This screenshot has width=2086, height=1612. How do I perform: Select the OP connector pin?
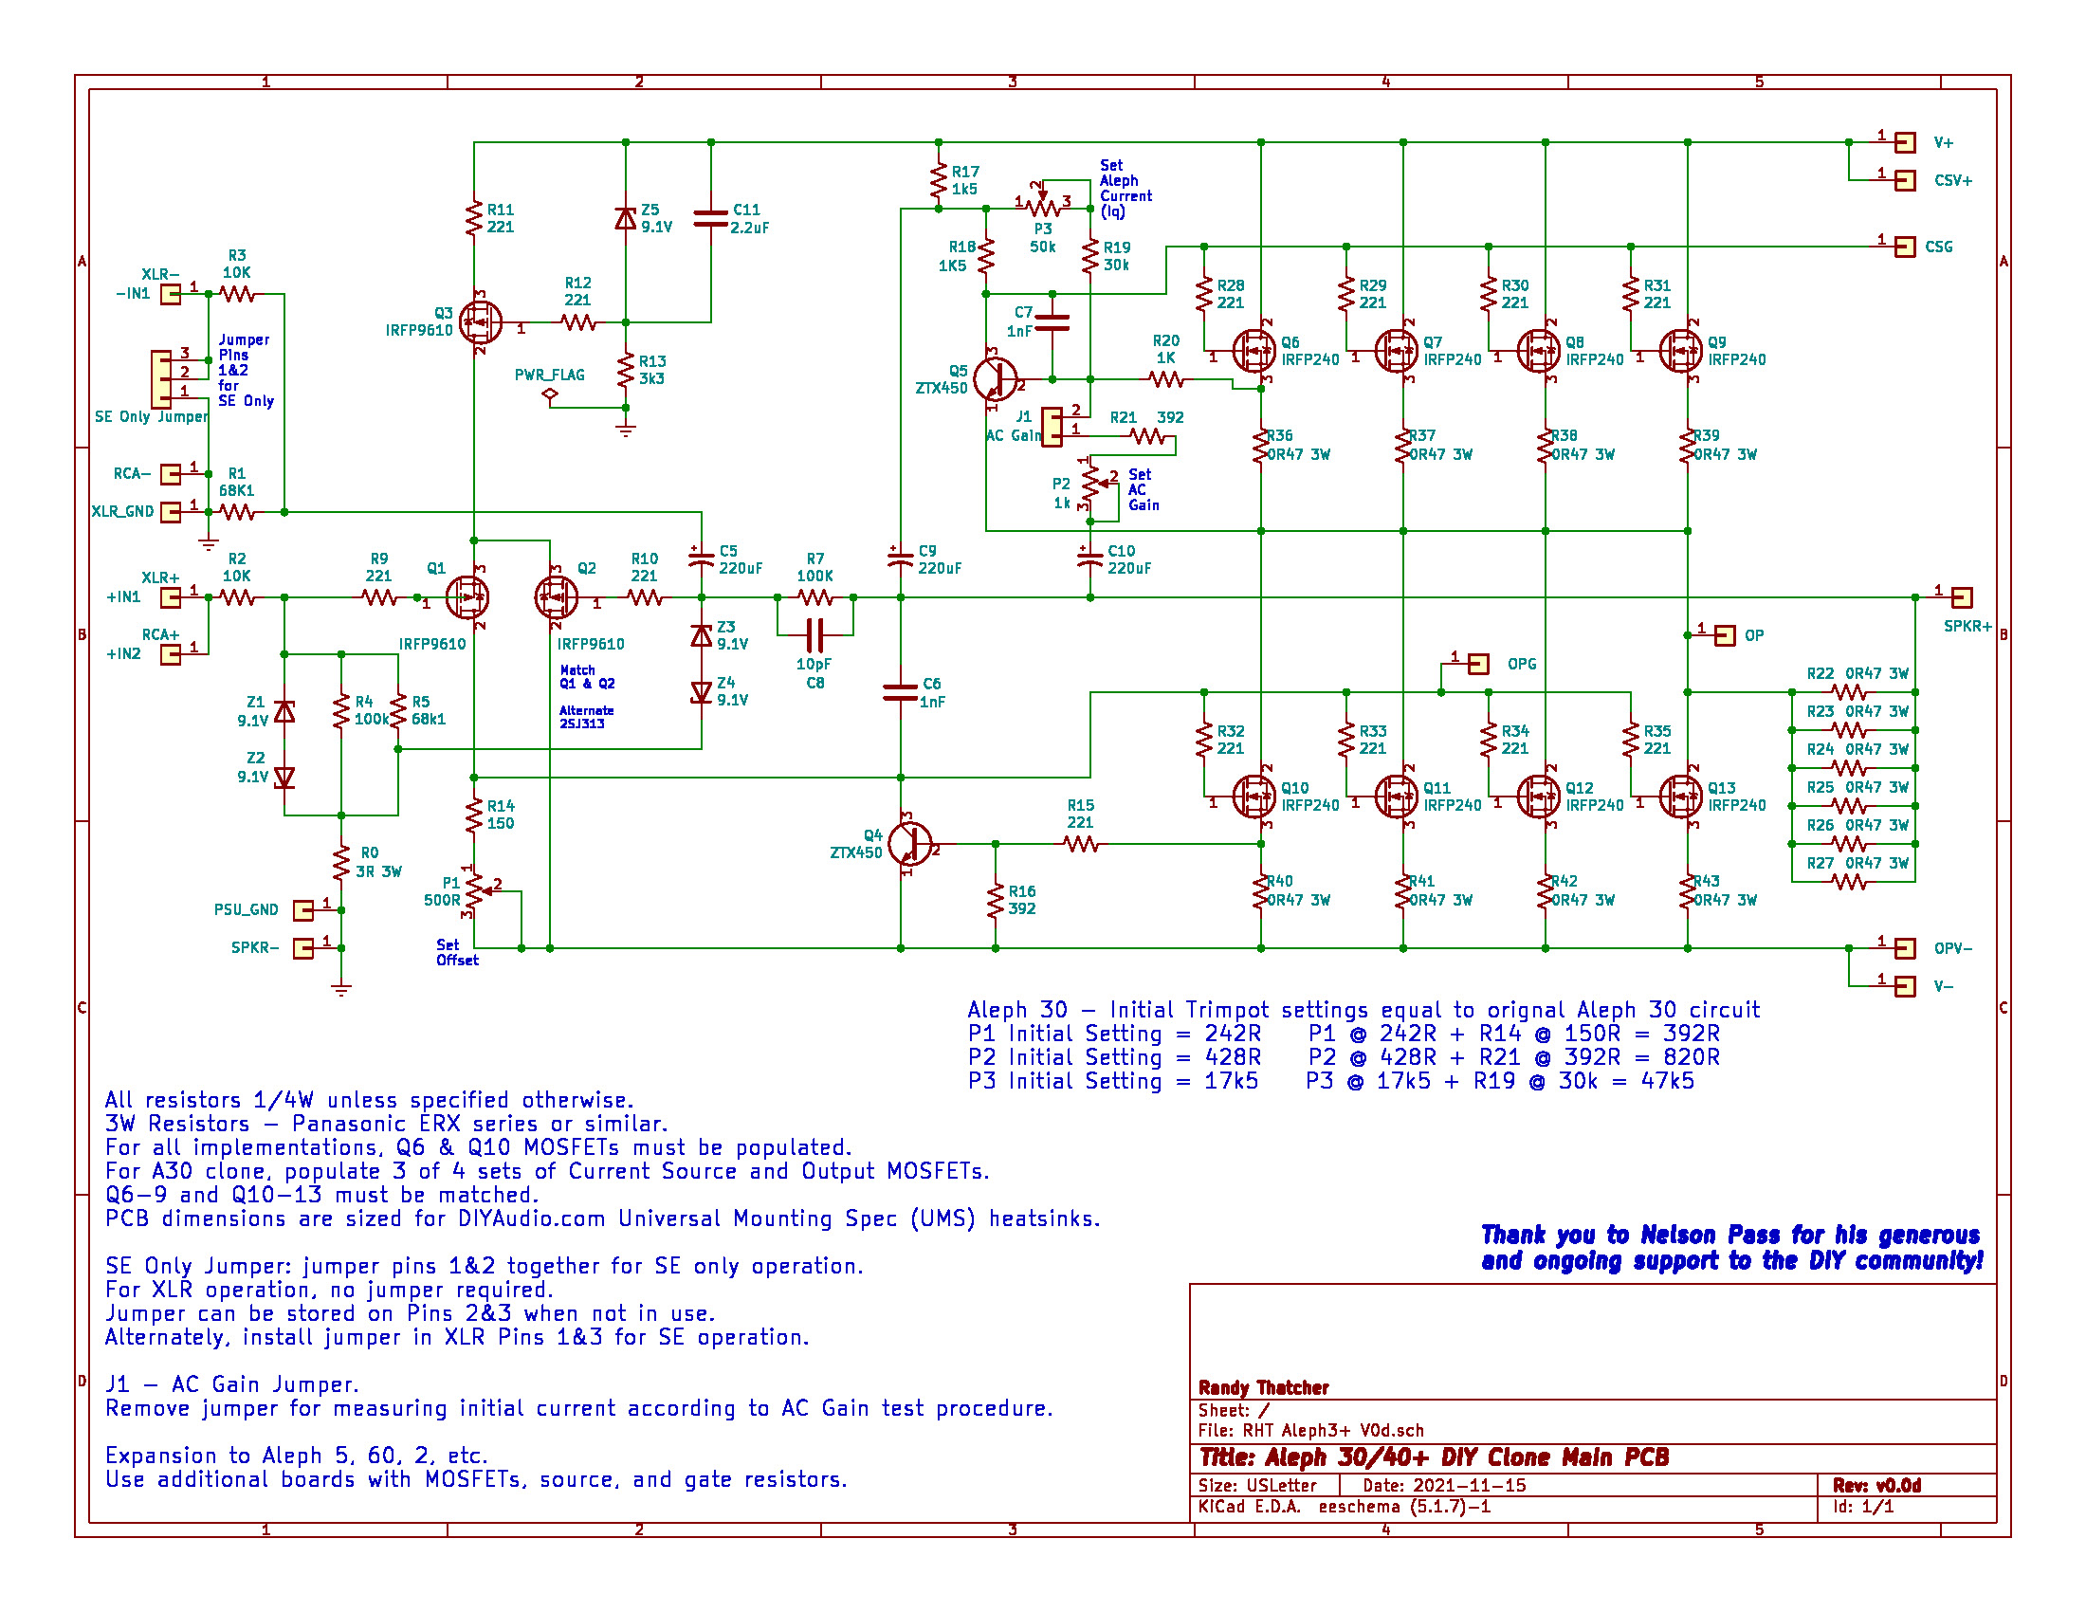[1725, 635]
